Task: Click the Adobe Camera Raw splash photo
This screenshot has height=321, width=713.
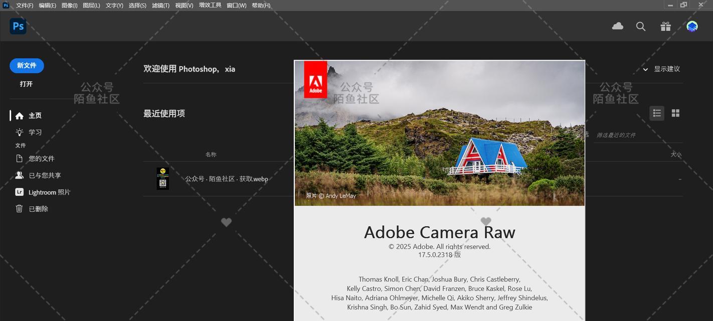Action: pos(439,133)
